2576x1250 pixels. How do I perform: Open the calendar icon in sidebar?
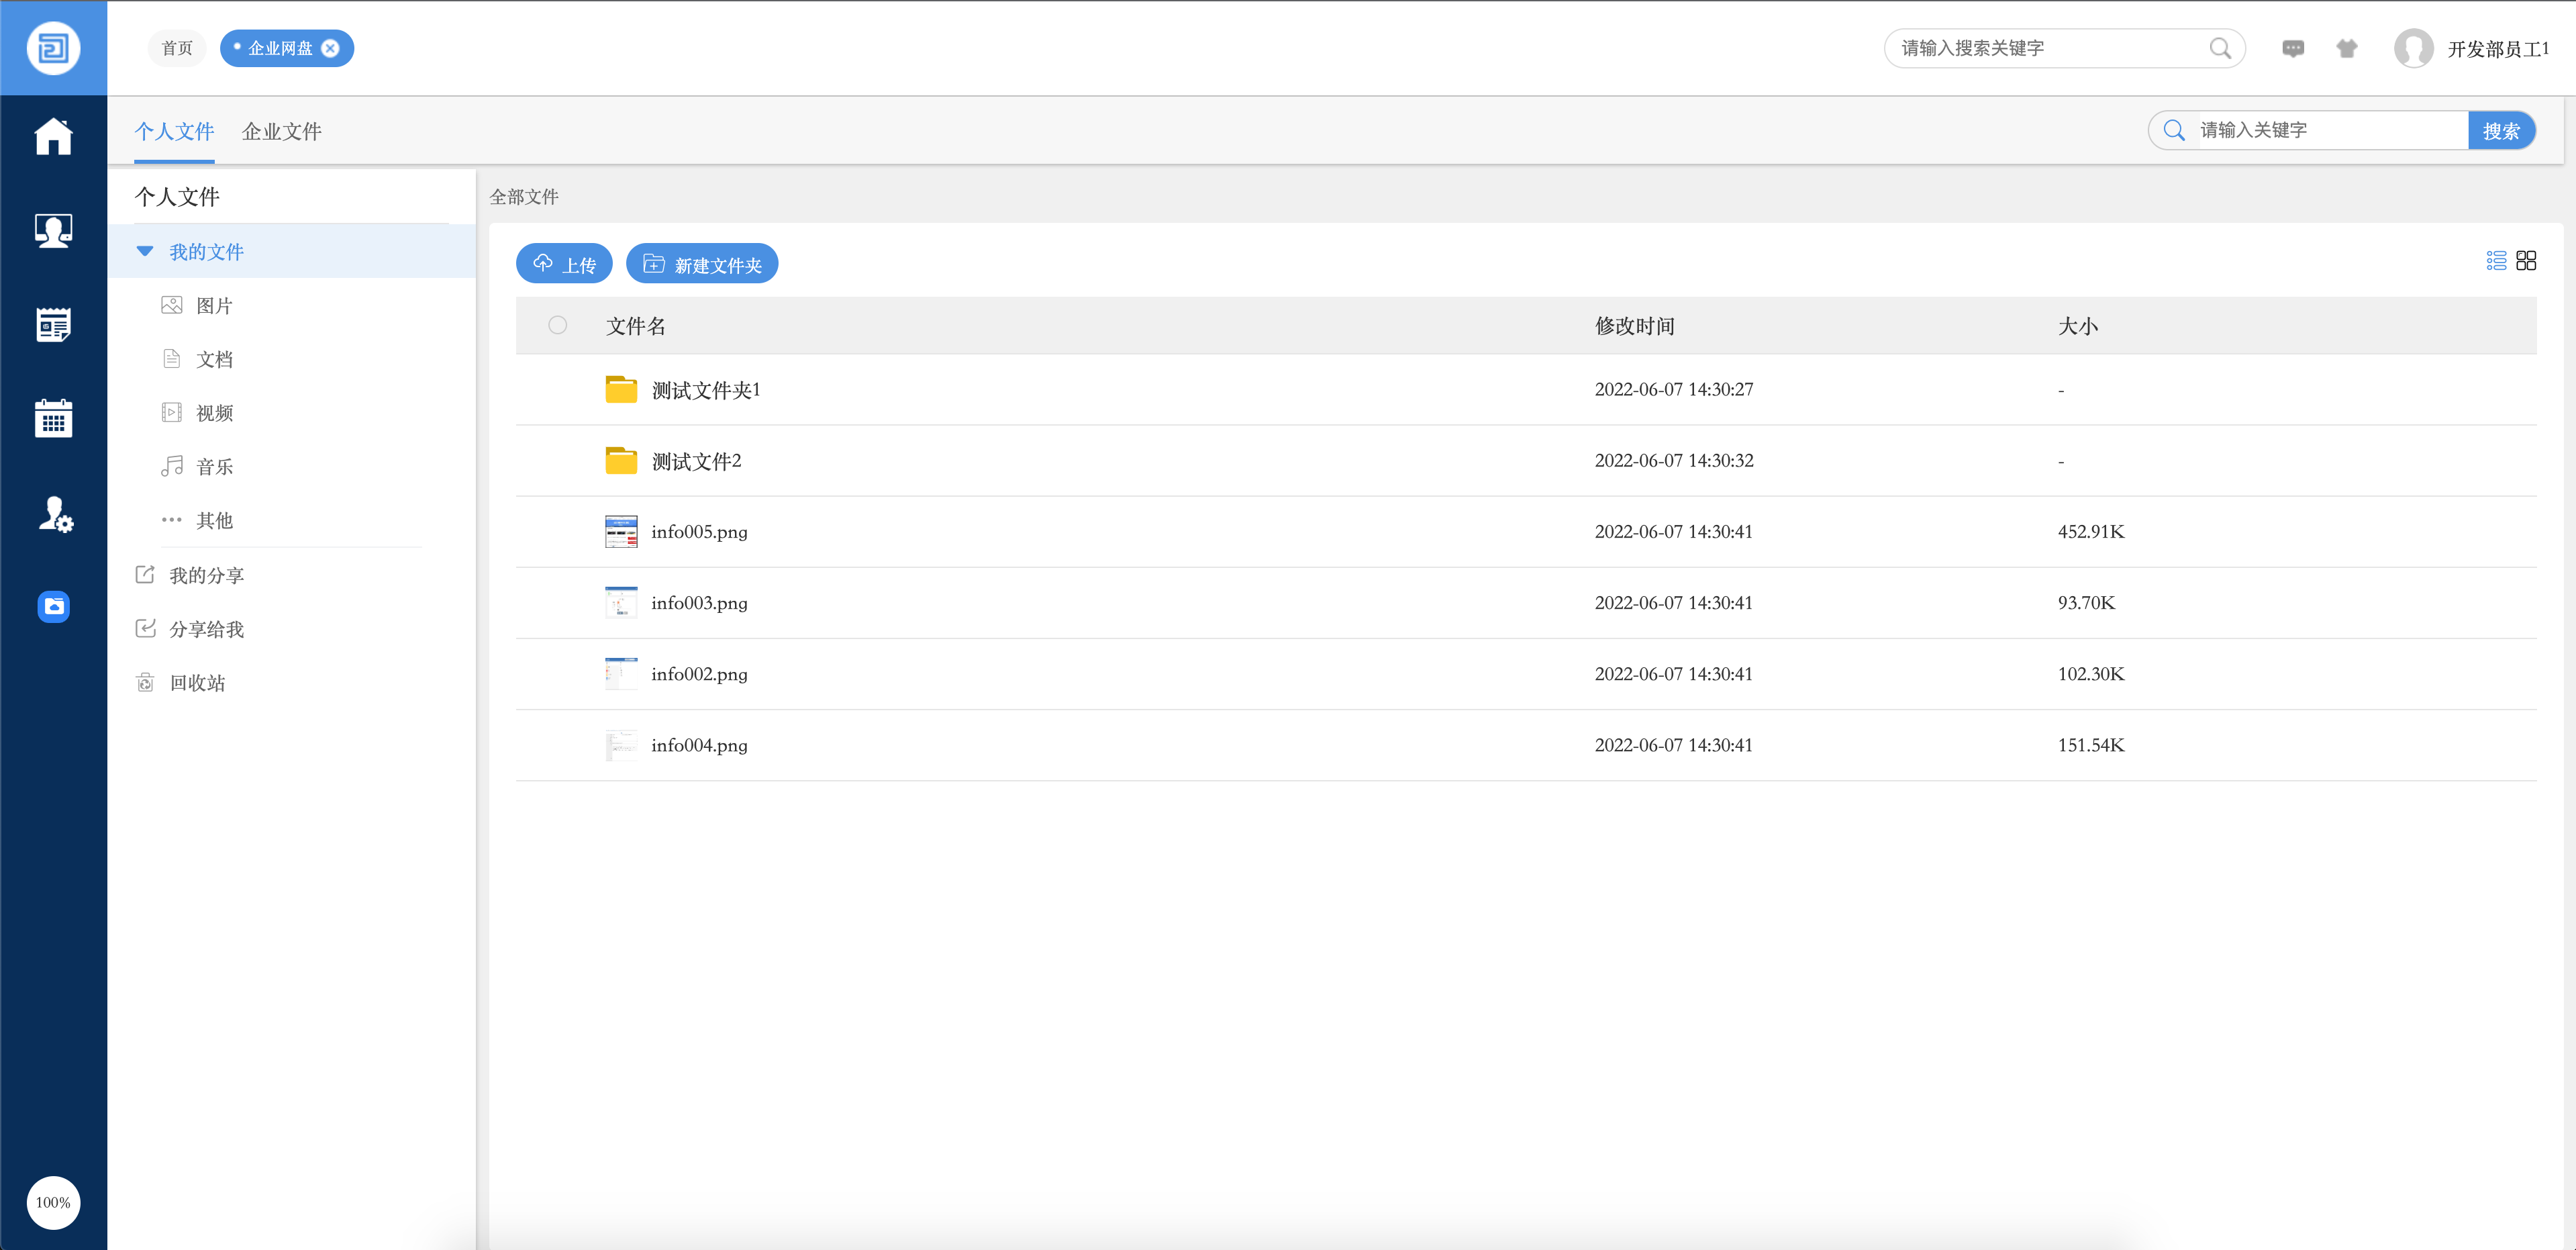[53, 418]
